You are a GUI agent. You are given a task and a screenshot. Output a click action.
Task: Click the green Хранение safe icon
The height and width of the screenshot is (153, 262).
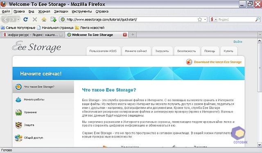tap(18, 112)
